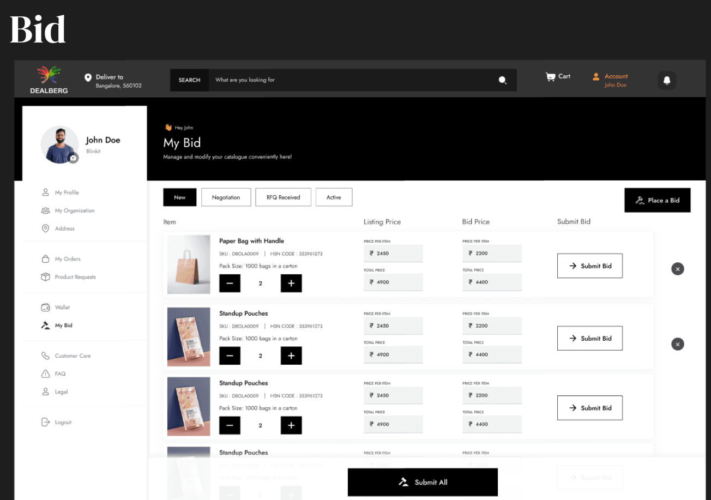Increase quantity for Paper Bag with Handle
Image resolution: width=711 pixels, height=500 pixels.
291,284
